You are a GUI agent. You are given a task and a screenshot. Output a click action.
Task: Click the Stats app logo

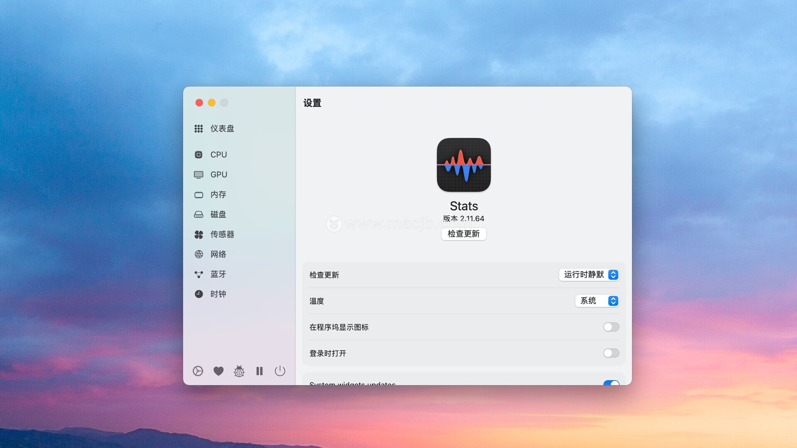464,165
